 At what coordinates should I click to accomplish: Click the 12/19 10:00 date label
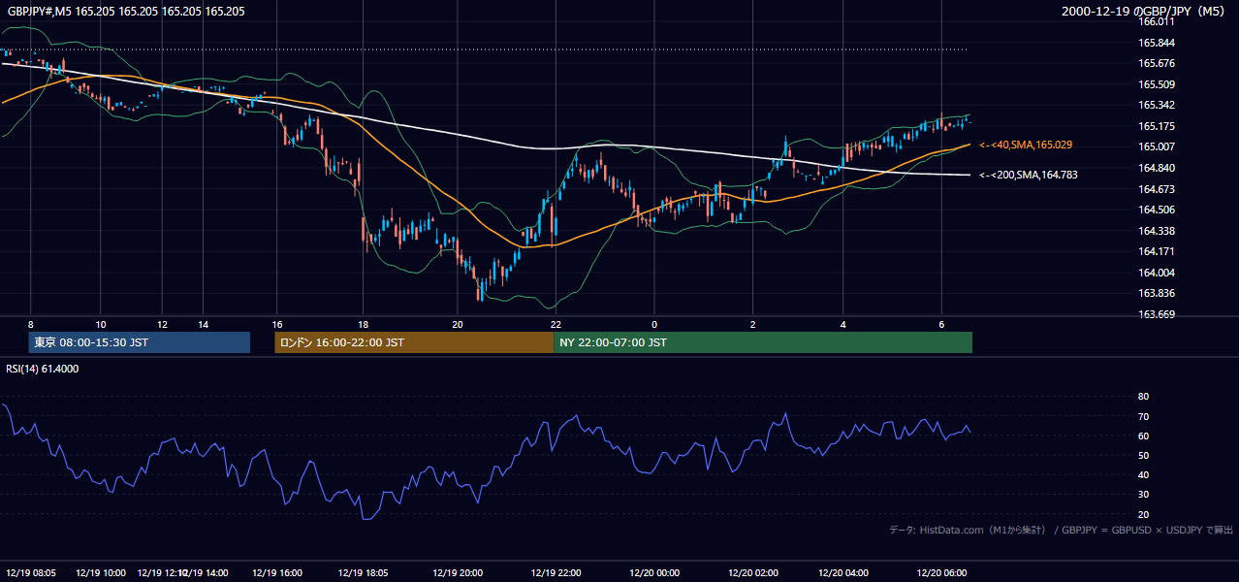(102, 573)
